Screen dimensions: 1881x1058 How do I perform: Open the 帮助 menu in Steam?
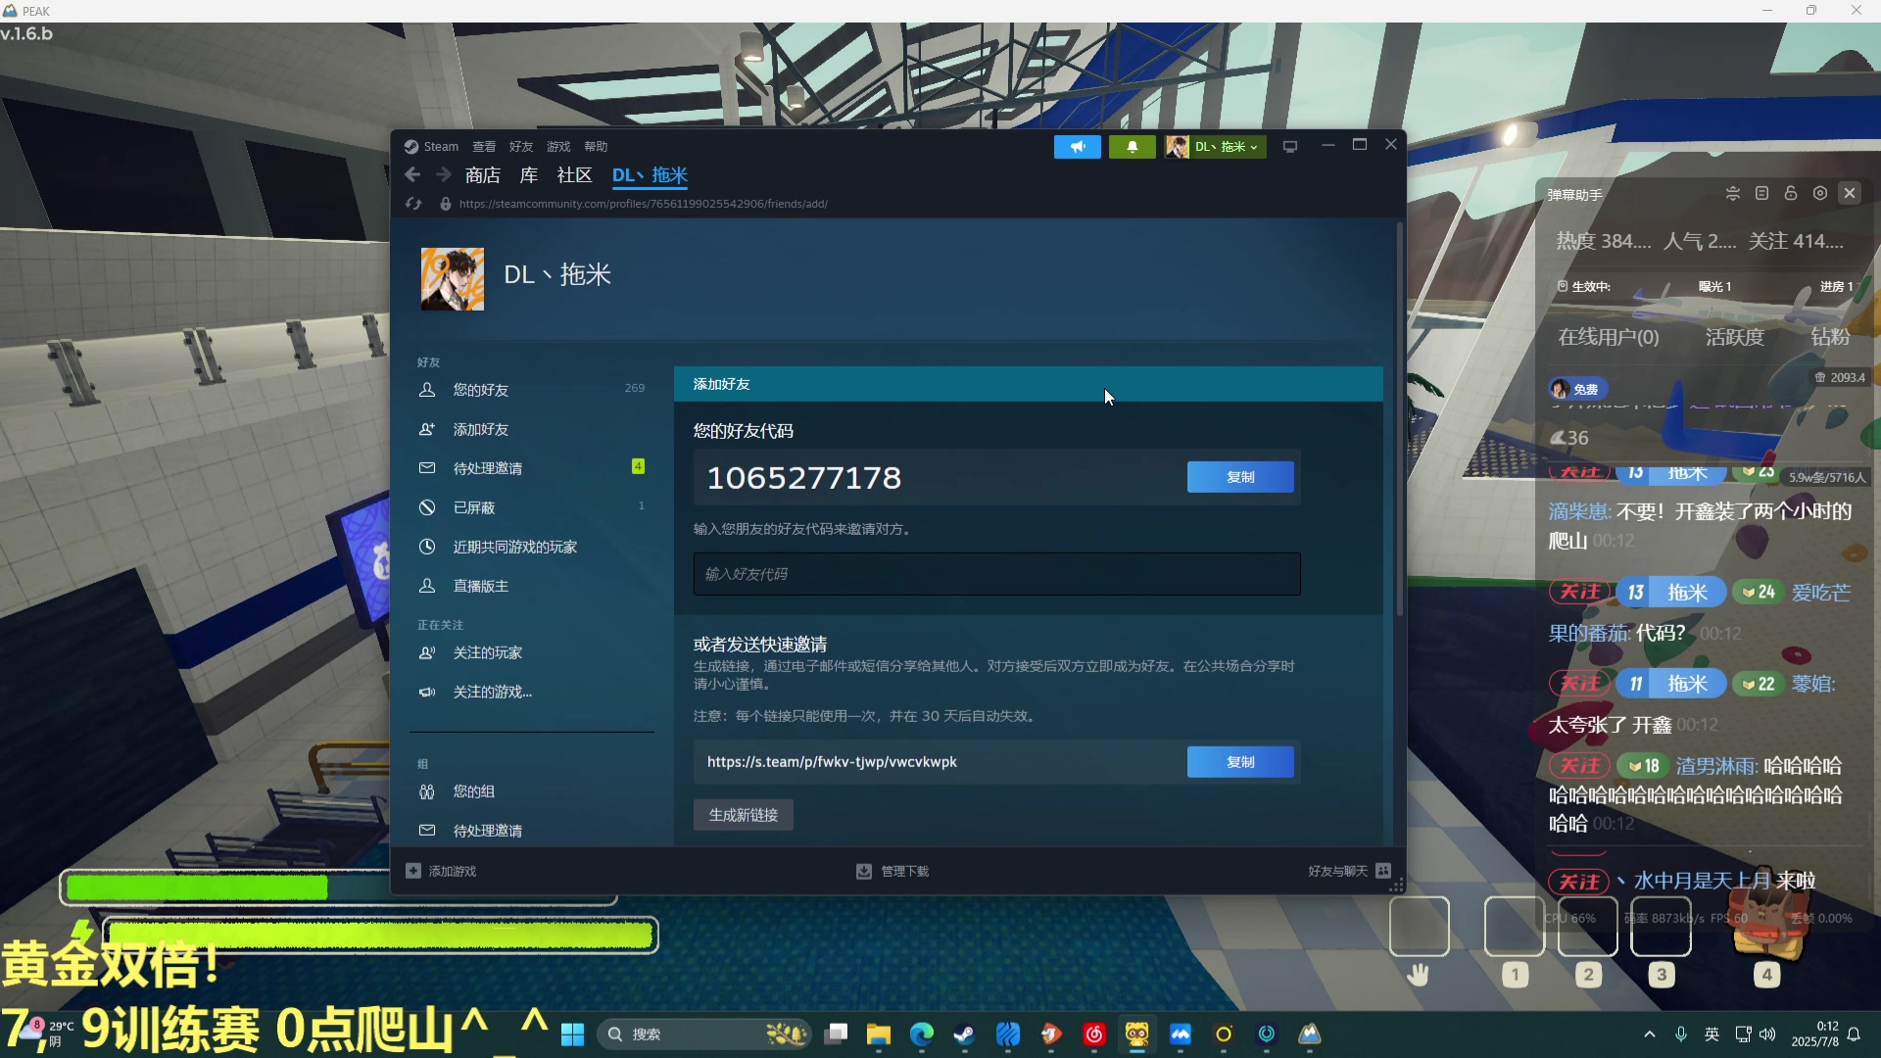click(x=596, y=147)
